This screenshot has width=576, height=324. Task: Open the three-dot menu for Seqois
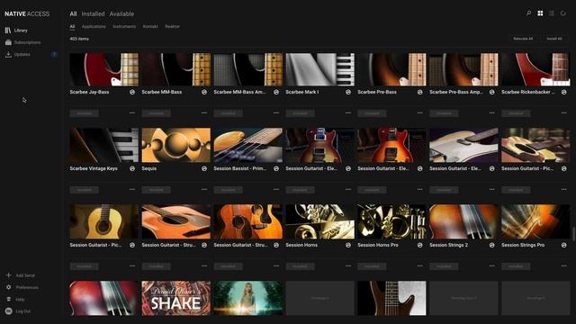[x=204, y=190]
